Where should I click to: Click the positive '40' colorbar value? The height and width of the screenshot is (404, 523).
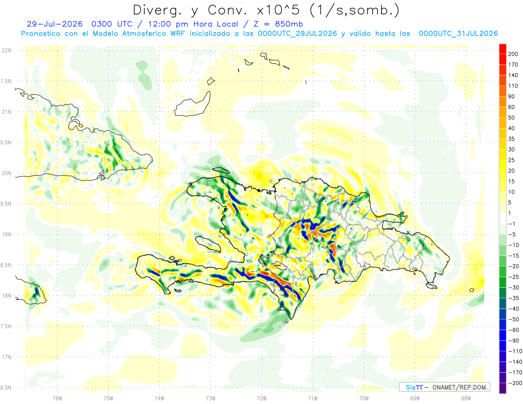tap(512, 128)
